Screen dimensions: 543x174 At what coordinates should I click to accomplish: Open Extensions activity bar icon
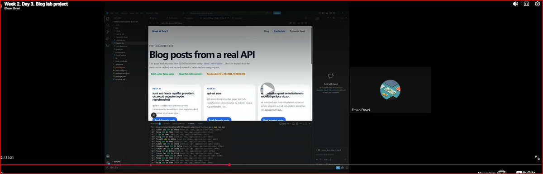[x=108, y=46]
